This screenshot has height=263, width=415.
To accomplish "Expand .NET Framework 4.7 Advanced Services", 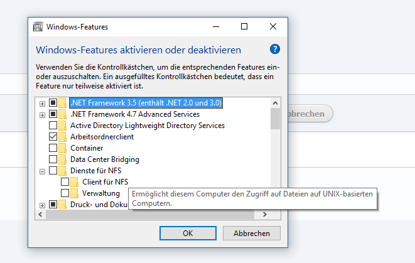I will click(x=42, y=115).
